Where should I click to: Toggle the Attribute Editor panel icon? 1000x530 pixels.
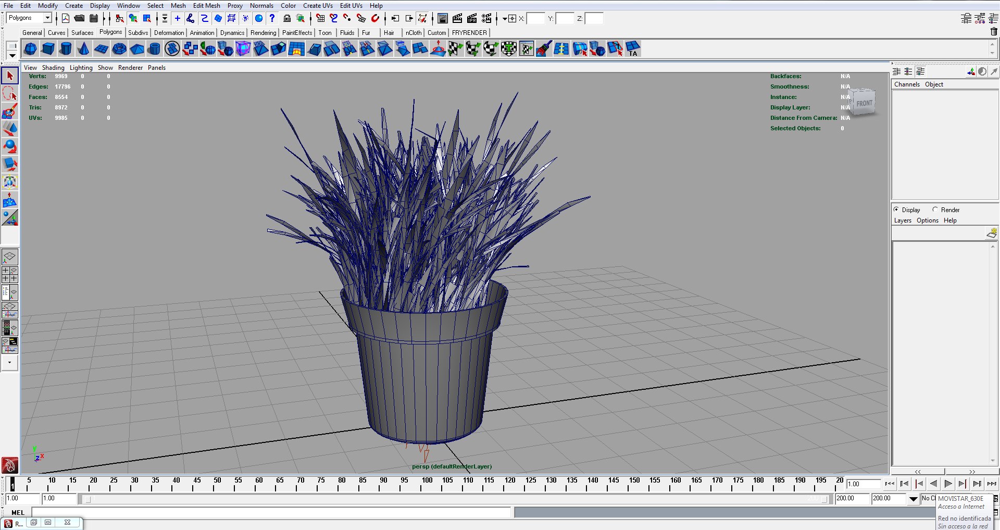[x=966, y=18]
